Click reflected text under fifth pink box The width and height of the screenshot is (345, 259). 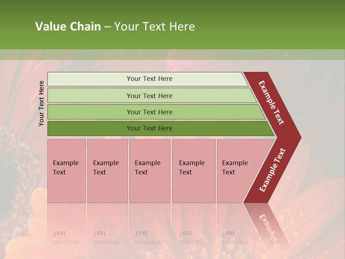pyautogui.click(x=235, y=238)
